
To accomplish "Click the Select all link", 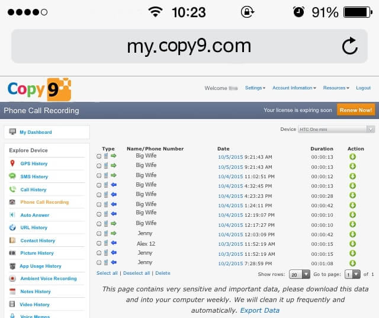I will 107,273.
